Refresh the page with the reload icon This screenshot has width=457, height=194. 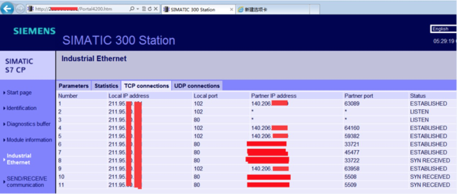coord(150,9)
